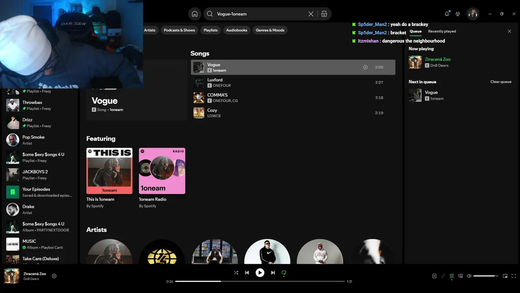
Task: Open Drake artist in library
Action: point(39,209)
